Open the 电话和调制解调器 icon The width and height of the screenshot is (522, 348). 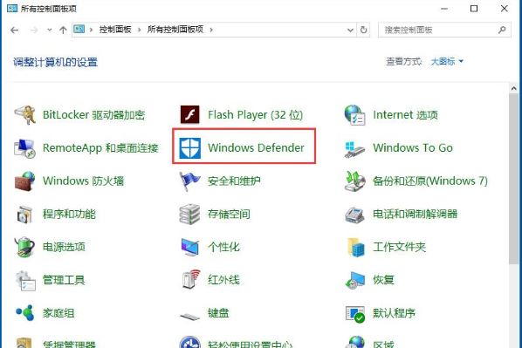click(354, 215)
